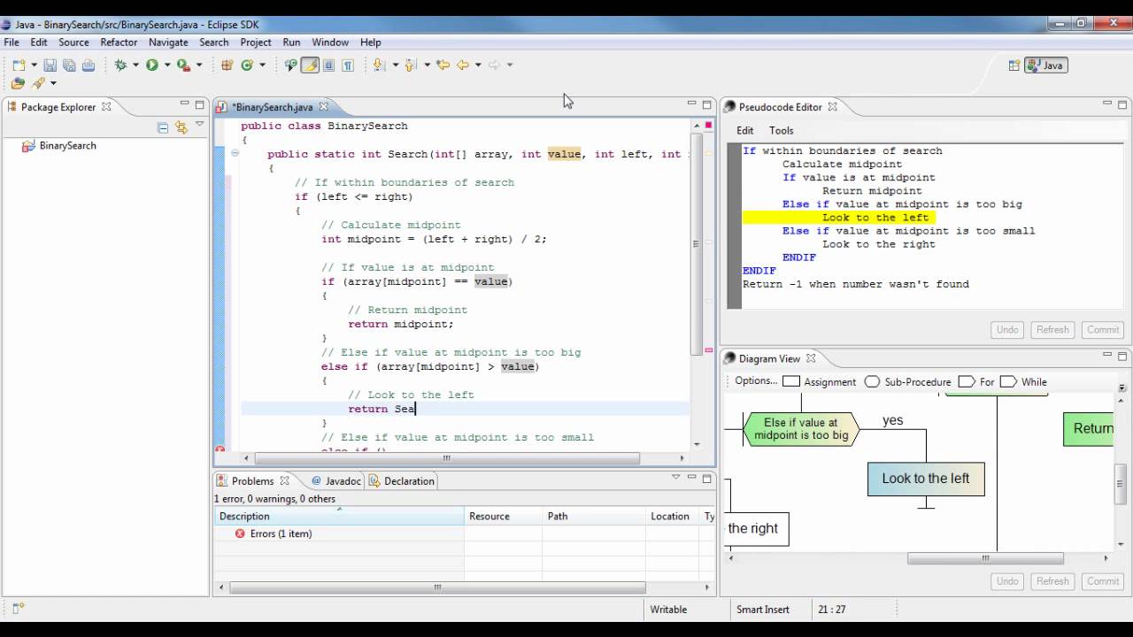Viewport: 1133px width, 637px height.
Task: Click the External Tools run icon
Action: click(x=183, y=65)
